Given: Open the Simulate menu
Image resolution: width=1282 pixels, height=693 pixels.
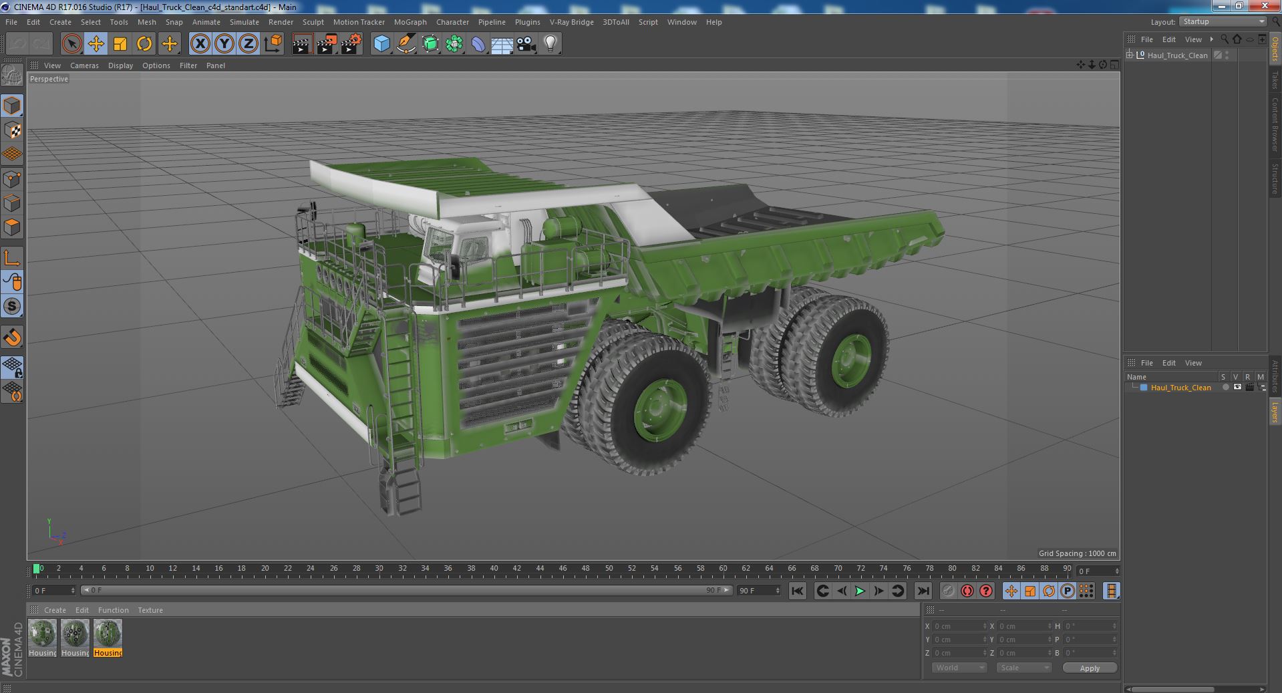Looking at the screenshot, I should (x=245, y=22).
